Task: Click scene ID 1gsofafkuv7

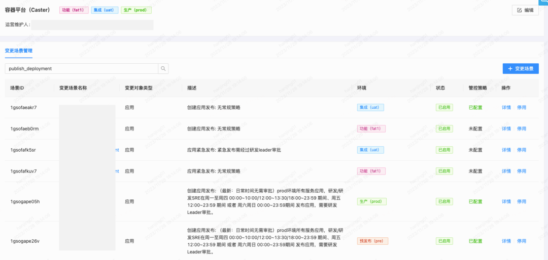Action: tap(23, 171)
